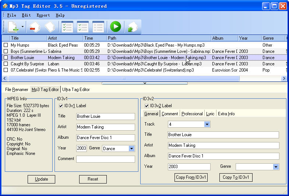Click the horizontal scrollbar left arrow
289x196 pixels.
pos(5,79)
